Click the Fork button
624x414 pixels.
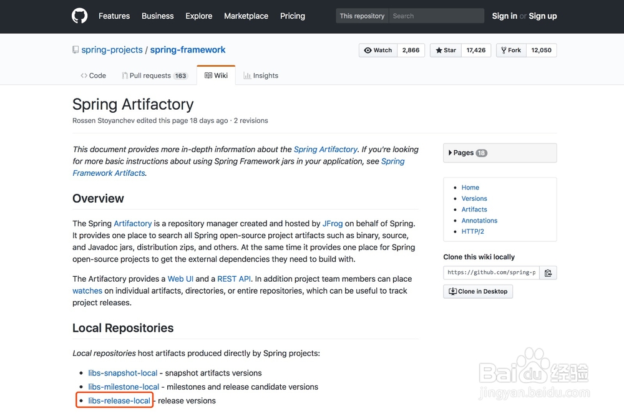click(512, 50)
